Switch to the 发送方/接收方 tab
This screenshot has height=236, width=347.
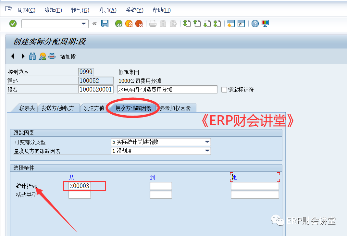[57, 108]
